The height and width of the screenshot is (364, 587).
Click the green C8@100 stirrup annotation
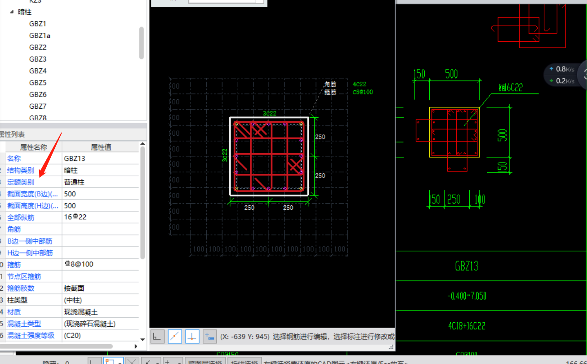(x=363, y=92)
